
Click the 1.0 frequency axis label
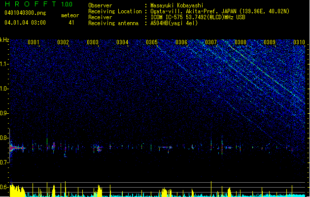coord(4,89)
